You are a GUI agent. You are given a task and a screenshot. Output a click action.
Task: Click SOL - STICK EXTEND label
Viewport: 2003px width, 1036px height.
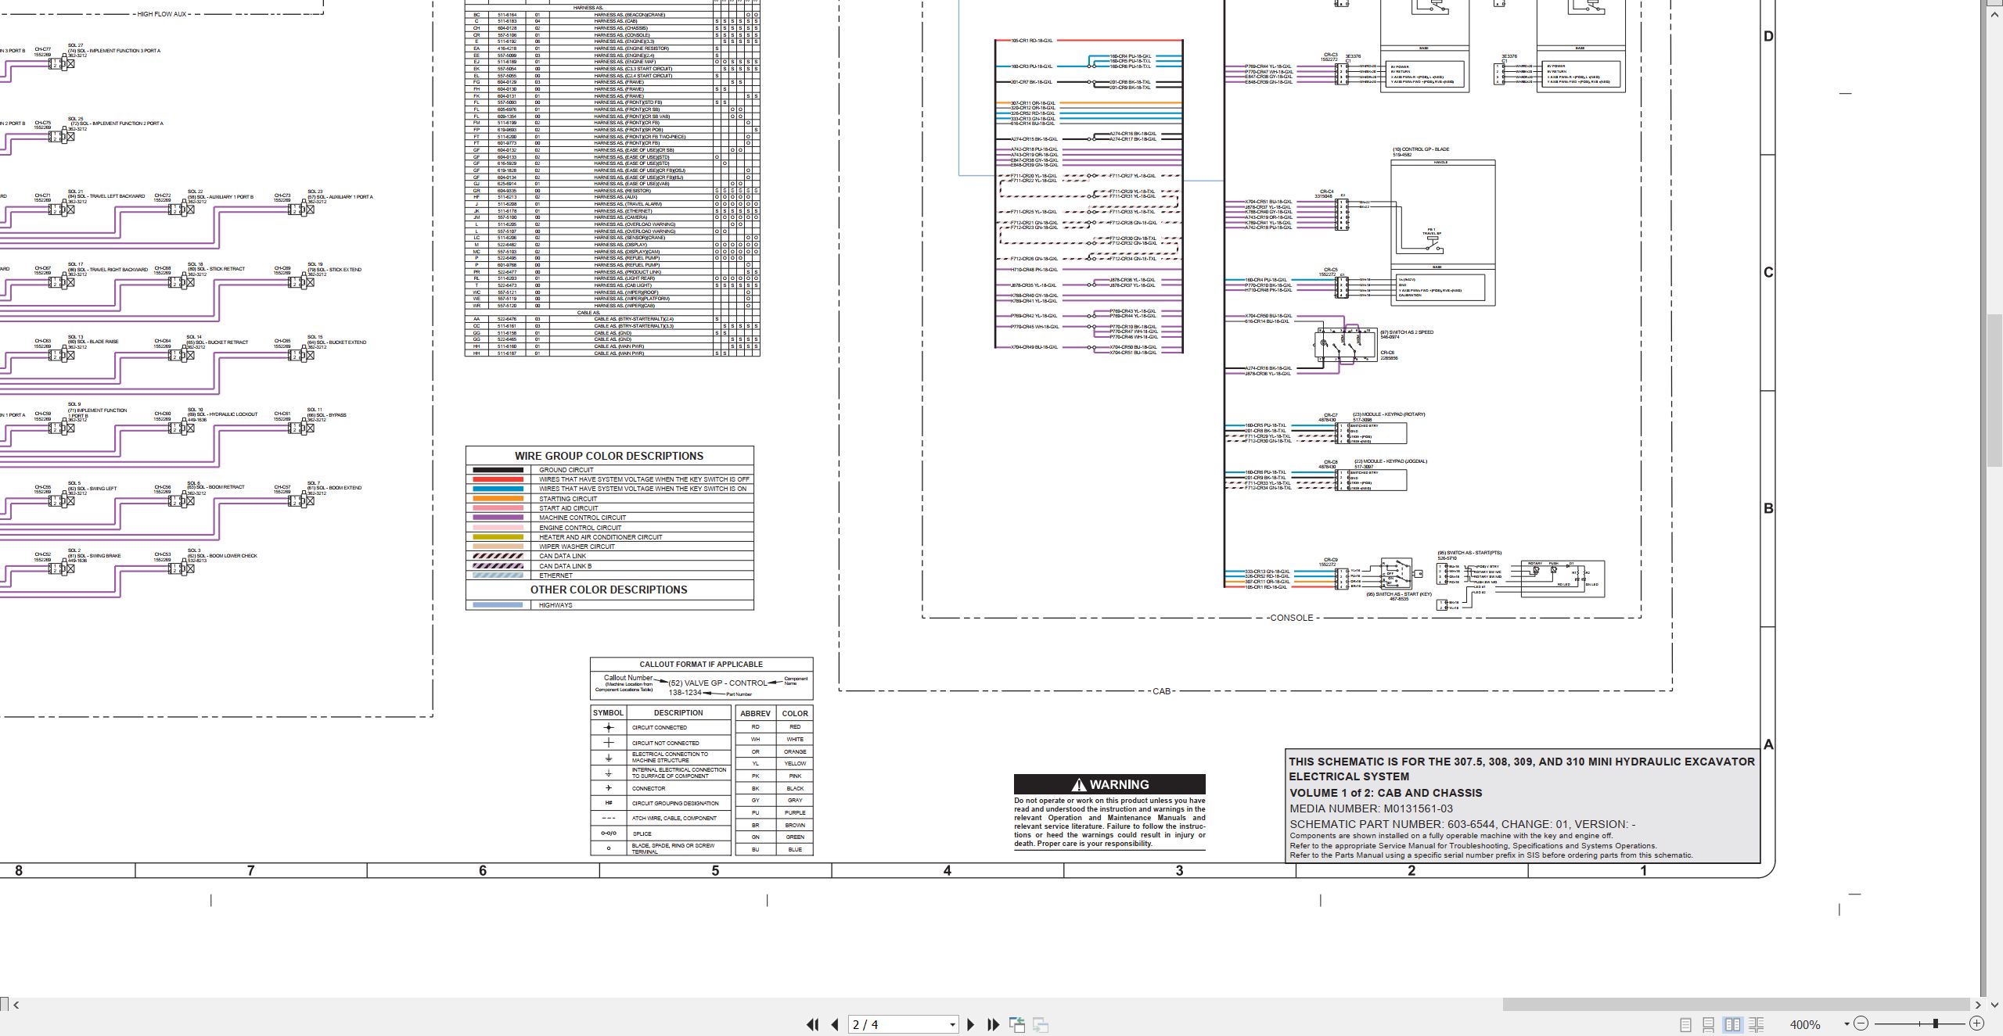334,270
